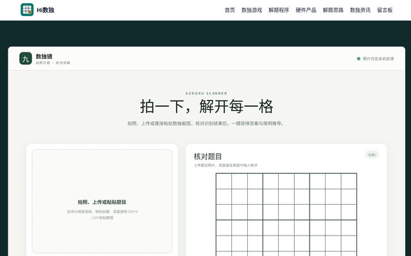Open 解题思路 from the navigation bar
The image size is (411, 256).
[333, 10]
